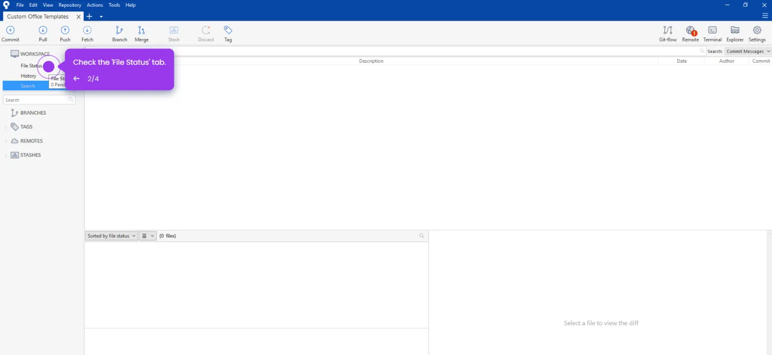Open the Tools menu
The height and width of the screenshot is (355, 772).
pyautogui.click(x=114, y=5)
